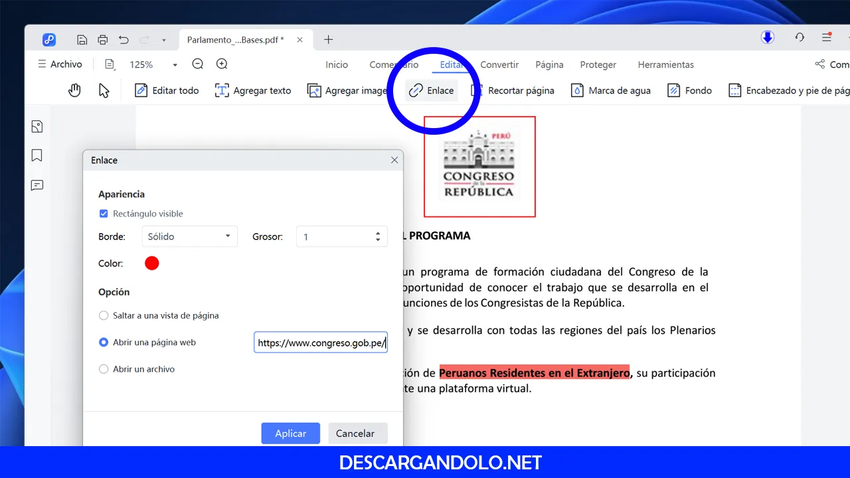The height and width of the screenshot is (478, 850).
Task: Open the 125% zoom level dropdown
Action: [175, 65]
